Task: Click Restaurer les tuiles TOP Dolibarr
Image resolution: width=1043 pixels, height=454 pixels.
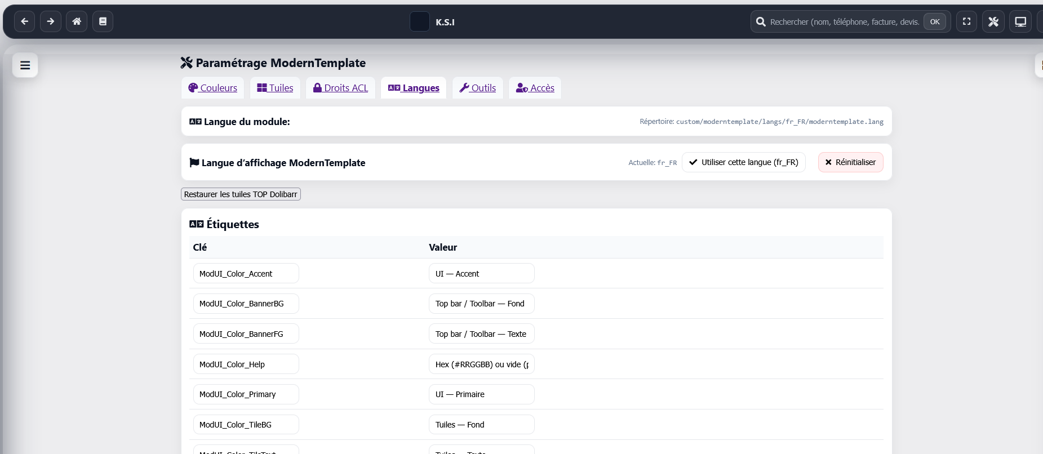Action: point(241,194)
